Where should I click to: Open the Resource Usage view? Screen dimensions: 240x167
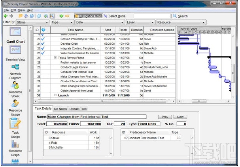15,108
